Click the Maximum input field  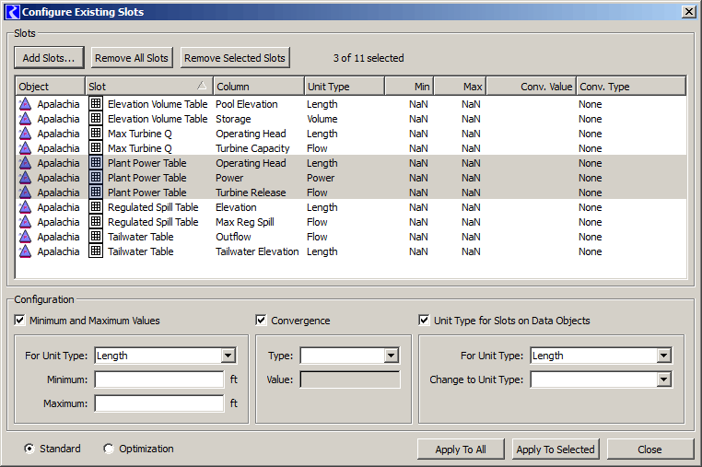tap(159, 403)
